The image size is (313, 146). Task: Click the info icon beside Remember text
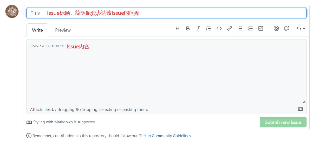click(29, 136)
